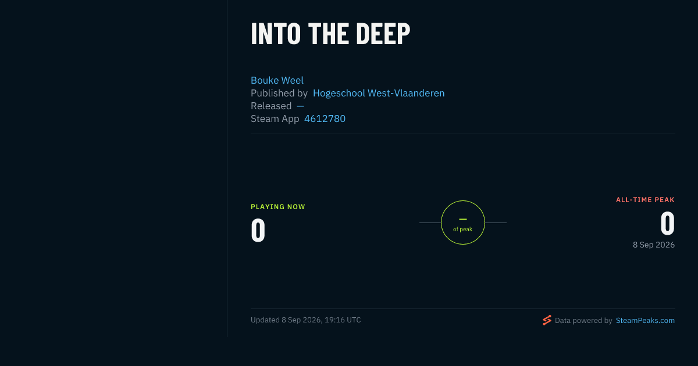Open the Bouke Weel developer link
Screen dimensions: 698x366
[x=277, y=80]
